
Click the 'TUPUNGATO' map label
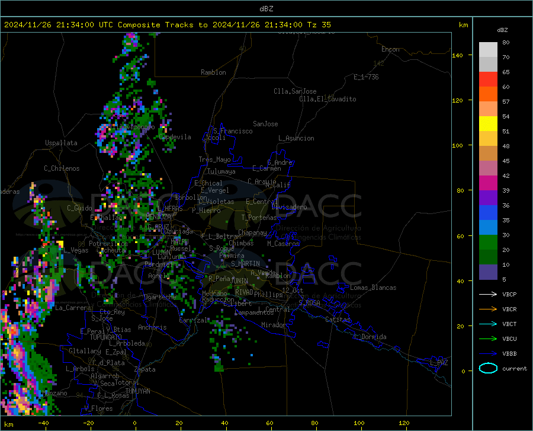pos(106,337)
